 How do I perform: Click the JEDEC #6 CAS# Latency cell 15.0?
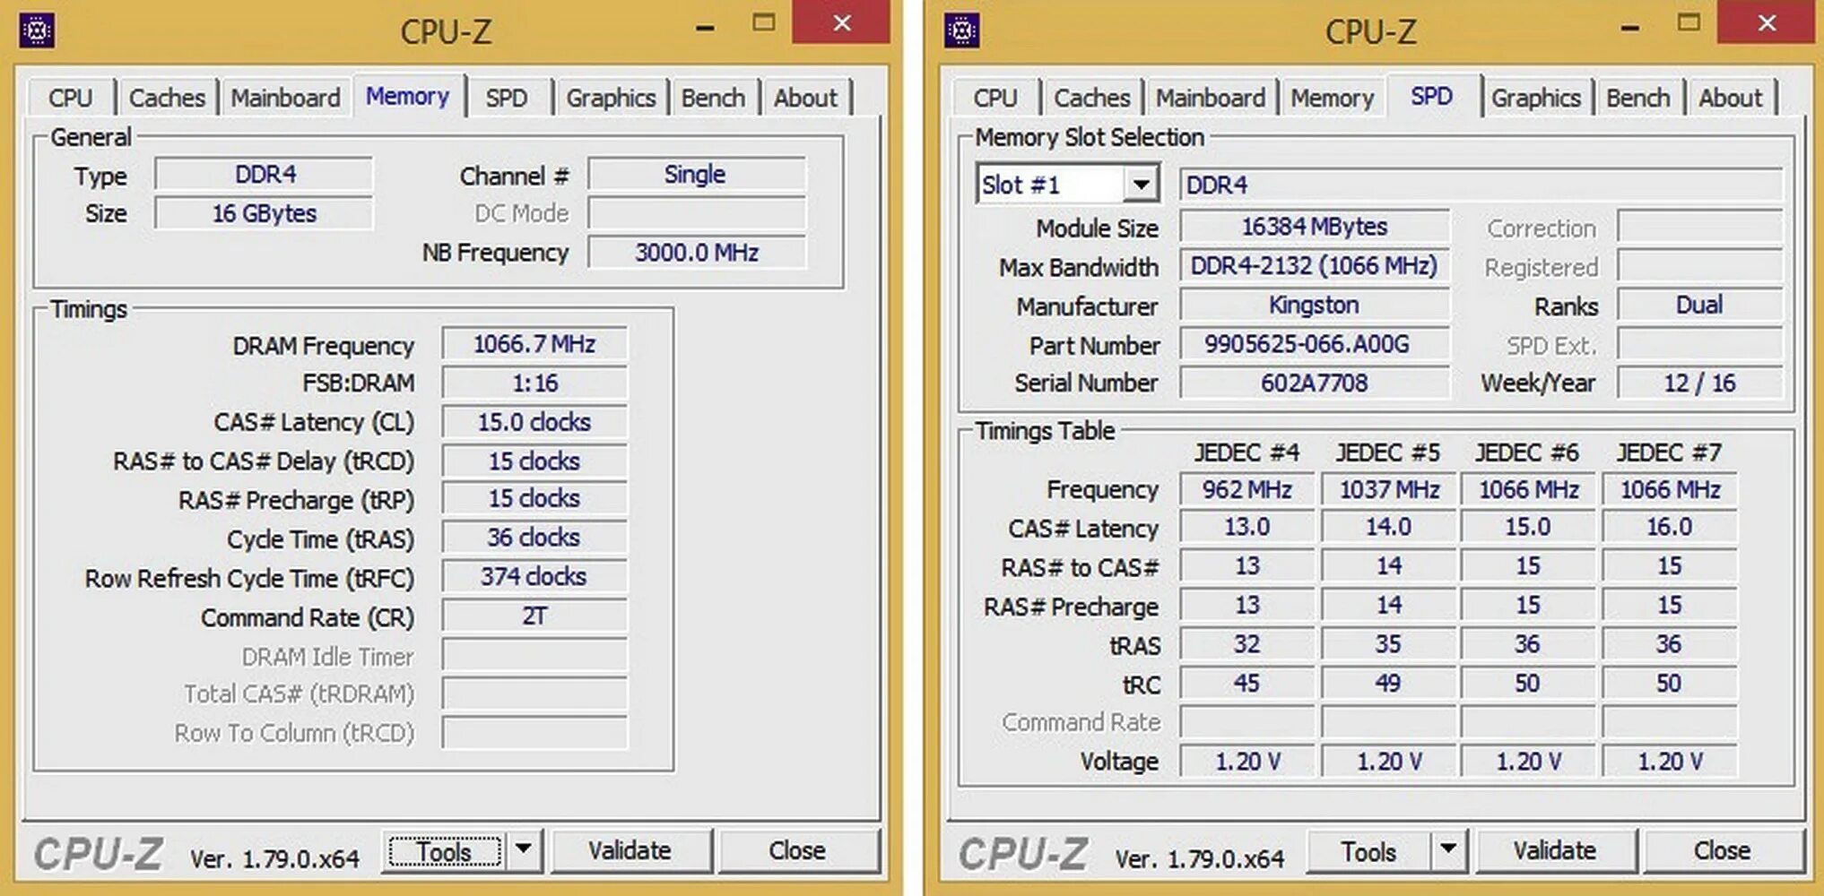coord(1529,527)
